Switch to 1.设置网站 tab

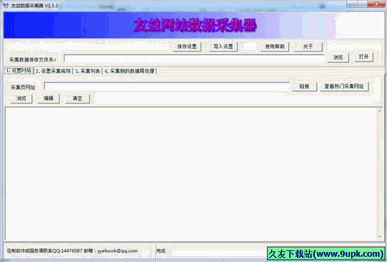(19, 71)
